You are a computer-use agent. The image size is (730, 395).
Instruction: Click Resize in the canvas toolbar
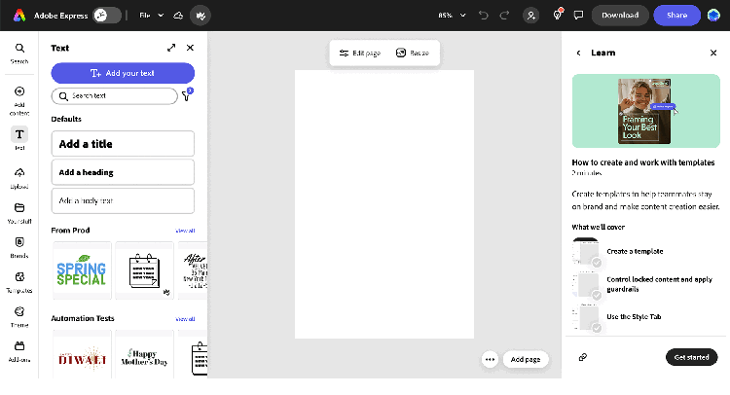click(413, 54)
